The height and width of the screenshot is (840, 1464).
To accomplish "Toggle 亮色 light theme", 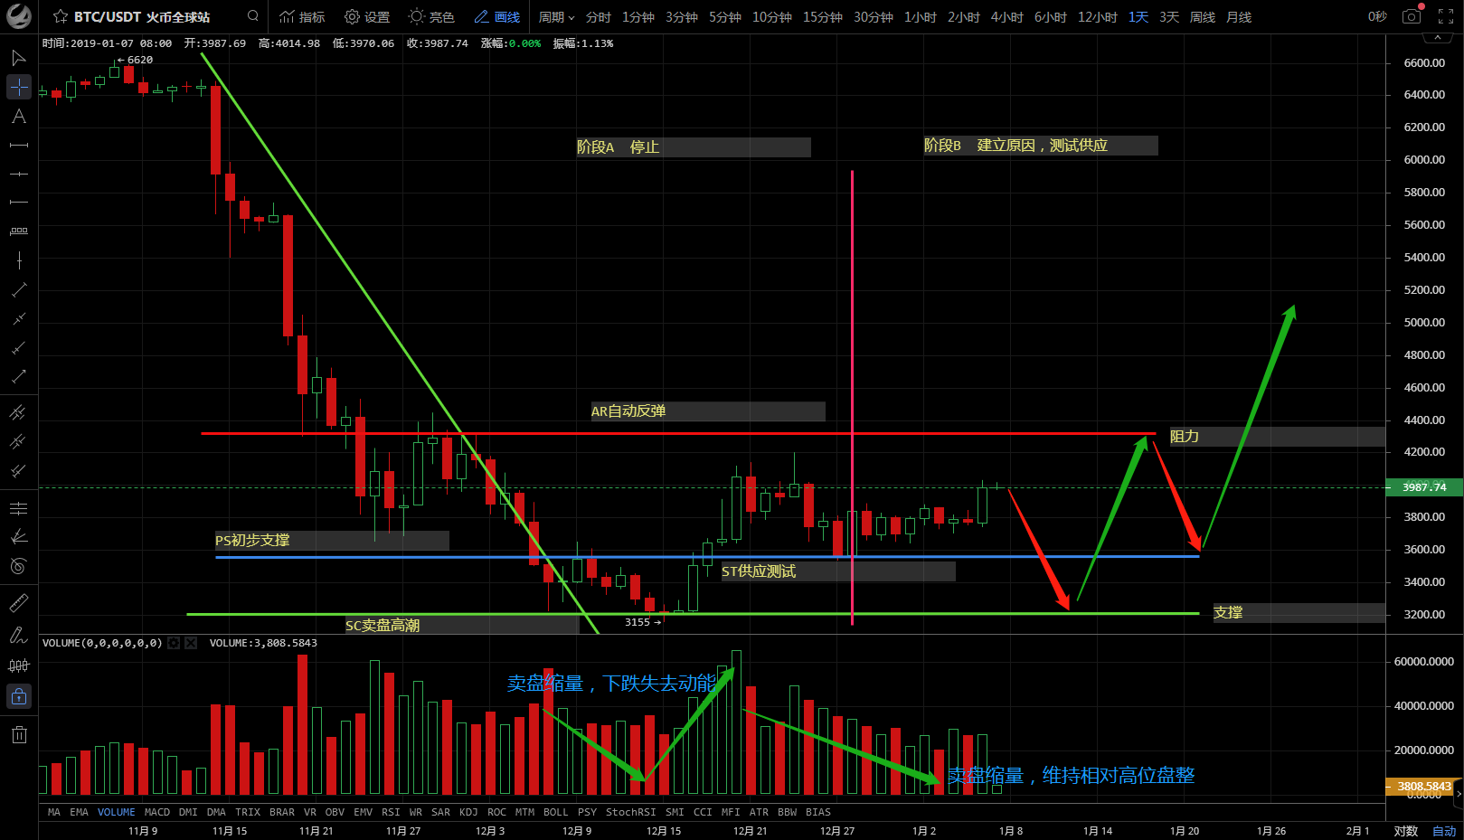I will pos(431,17).
